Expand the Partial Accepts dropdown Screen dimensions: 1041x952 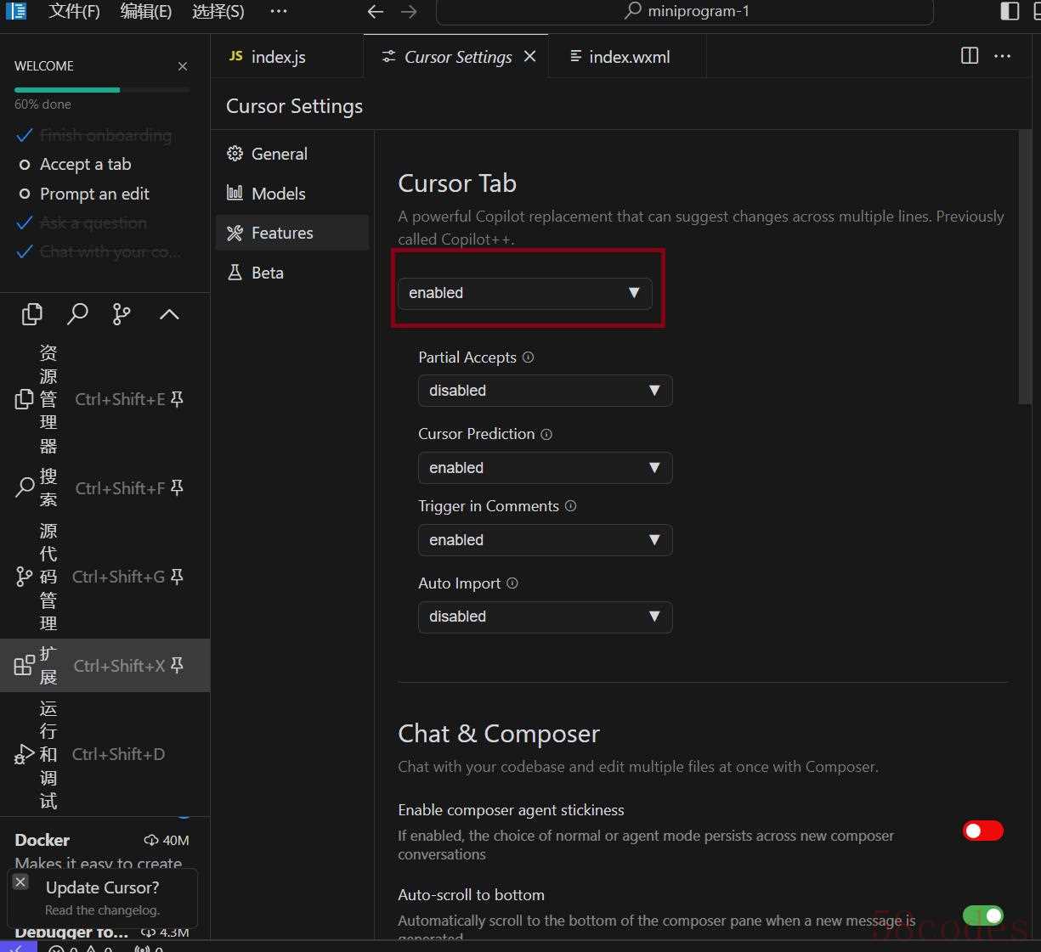pyautogui.click(x=545, y=391)
